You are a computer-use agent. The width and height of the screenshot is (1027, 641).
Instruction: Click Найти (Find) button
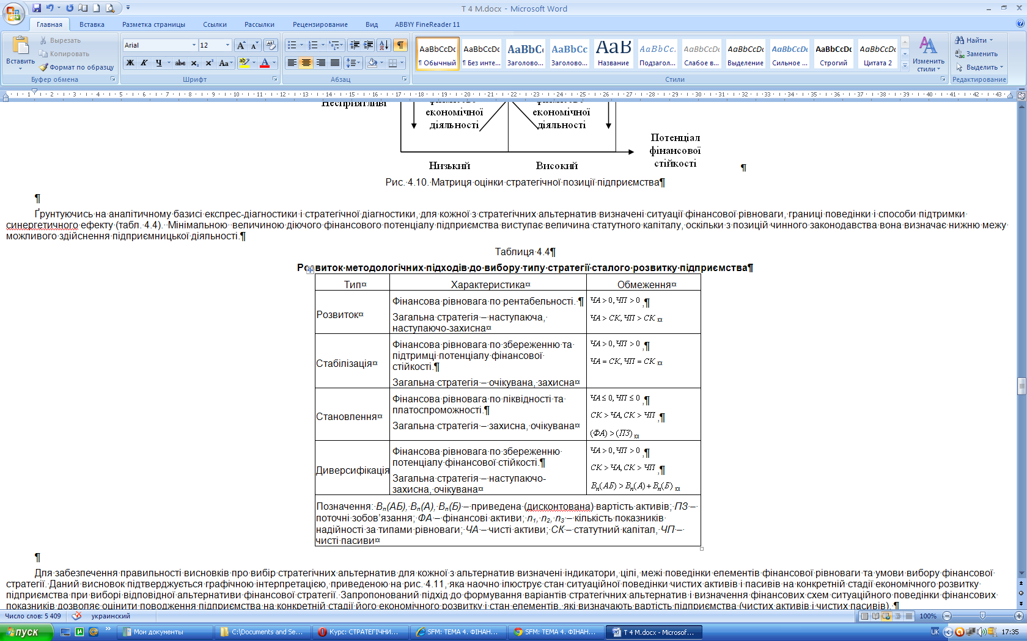click(x=974, y=40)
